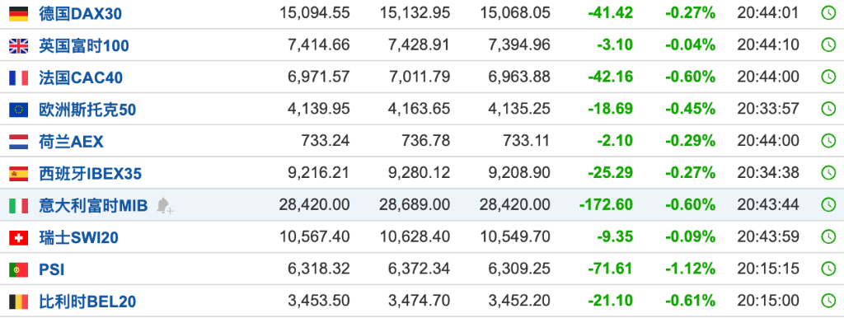844x318 pixels.
Task: Open the 德国DAX30 index link
Action: coord(80,13)
